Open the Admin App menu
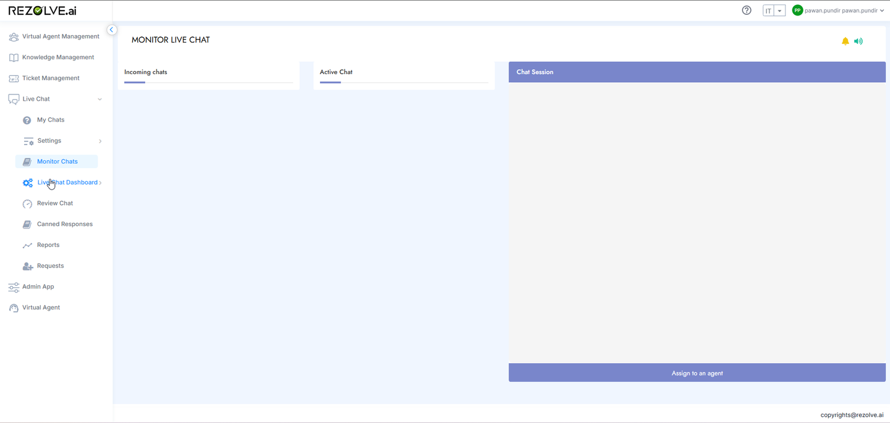 click(x=38, y=287)
